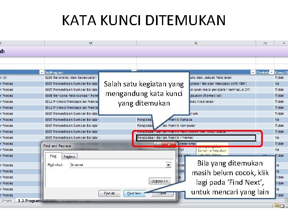Viewport: 288px width, 216px height.
Task: Select column O header
Action: click(265, 43)
